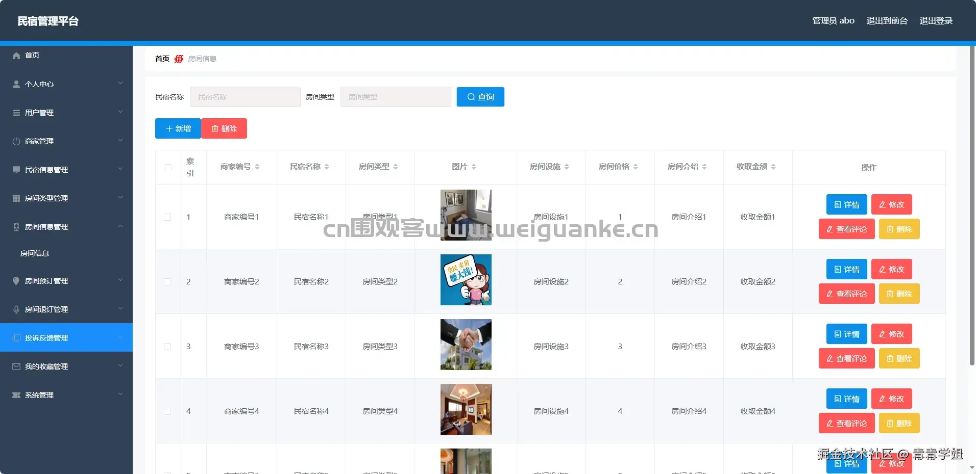Open the room photo for 民宿名称1
Screen dimensions: 976x474
466,215
